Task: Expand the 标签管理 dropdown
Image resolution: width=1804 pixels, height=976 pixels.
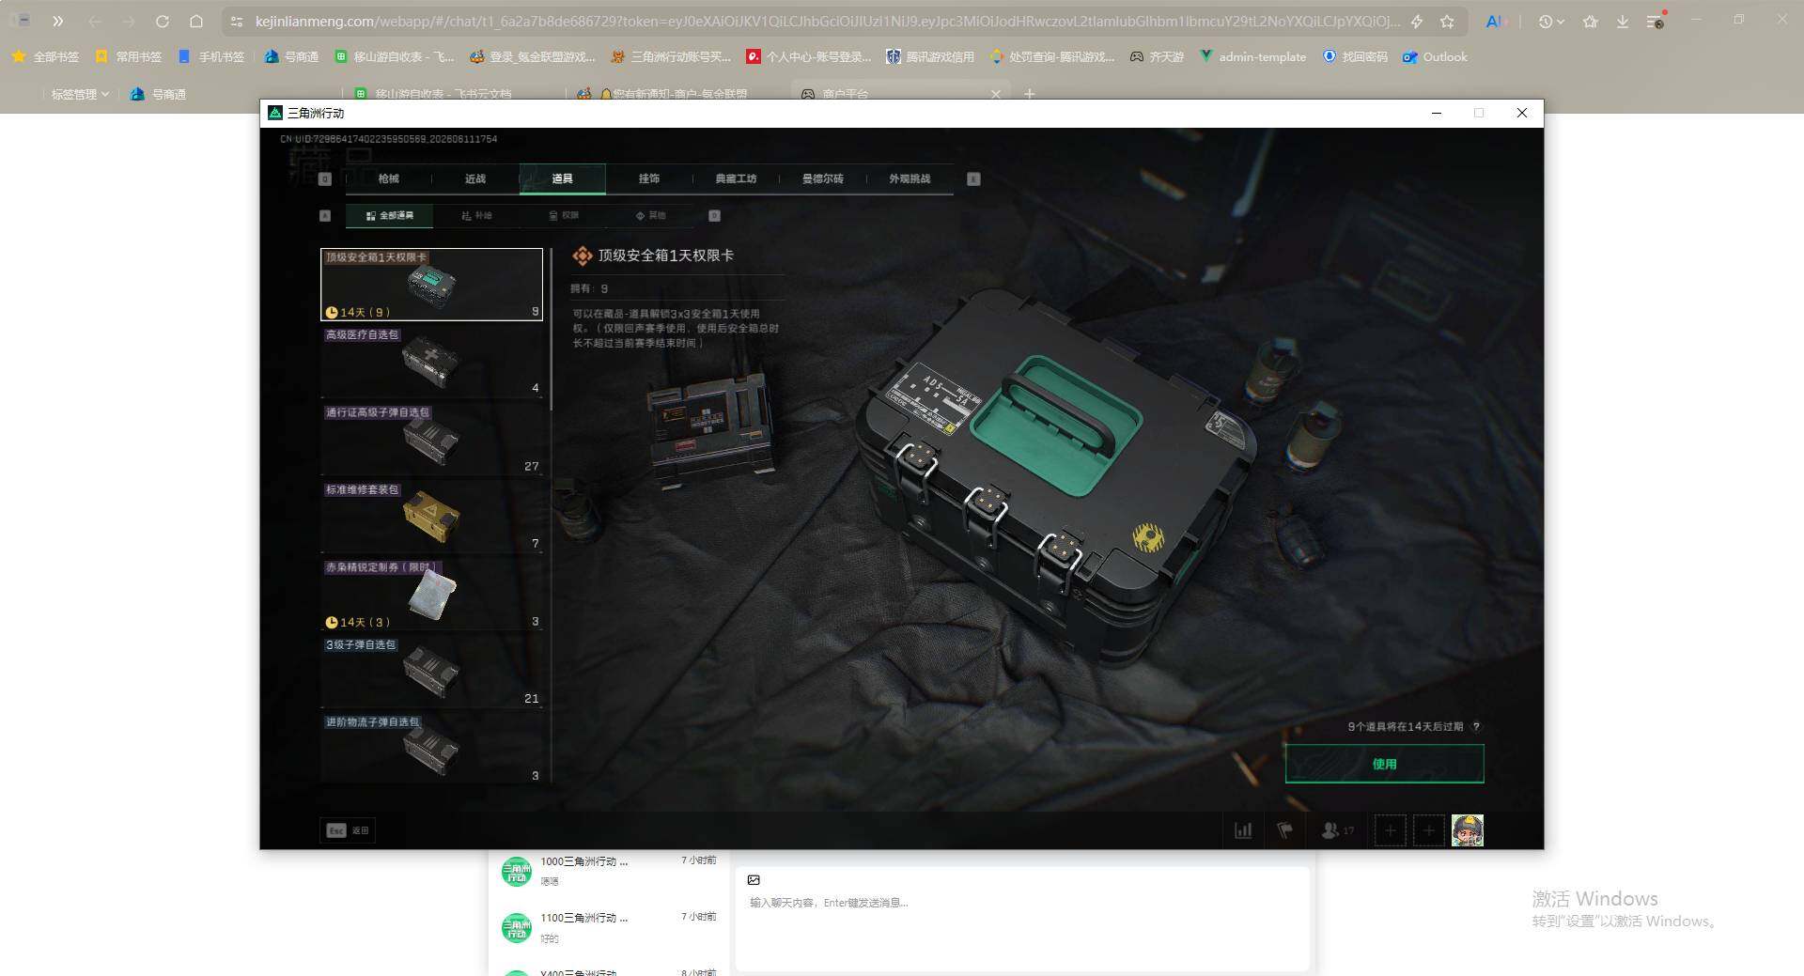Action: [x=80, y=94]
